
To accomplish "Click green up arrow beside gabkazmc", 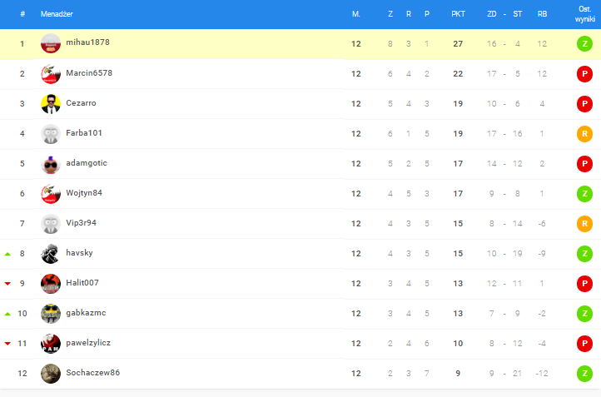I will tap(7, 314).
